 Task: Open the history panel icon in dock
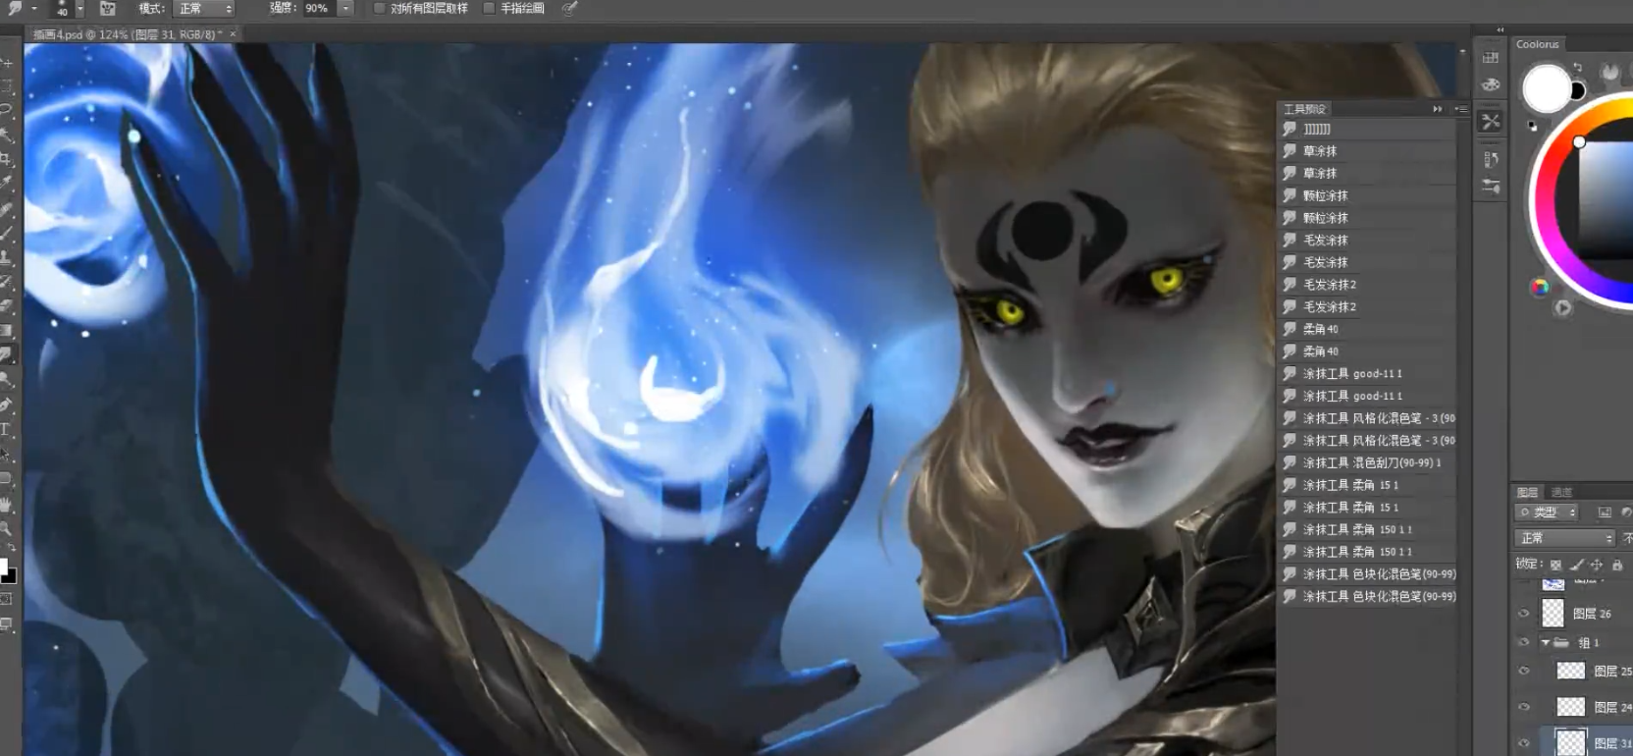coord(1491,159)
